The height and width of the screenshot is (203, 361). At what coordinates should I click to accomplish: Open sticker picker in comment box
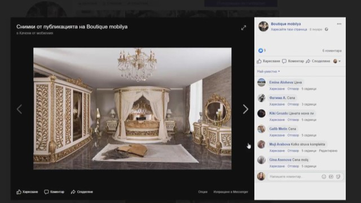click(338, 176)
